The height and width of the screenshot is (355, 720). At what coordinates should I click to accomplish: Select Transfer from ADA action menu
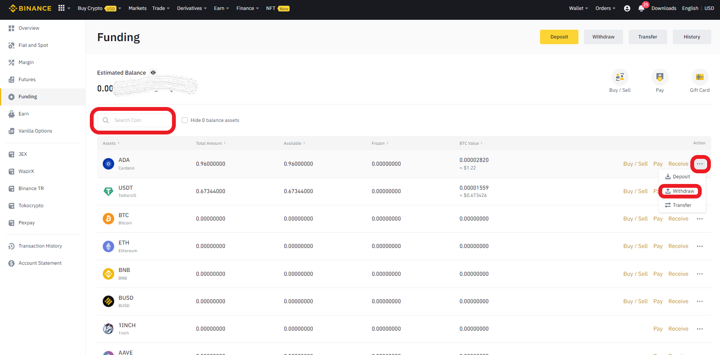point(678,205)
